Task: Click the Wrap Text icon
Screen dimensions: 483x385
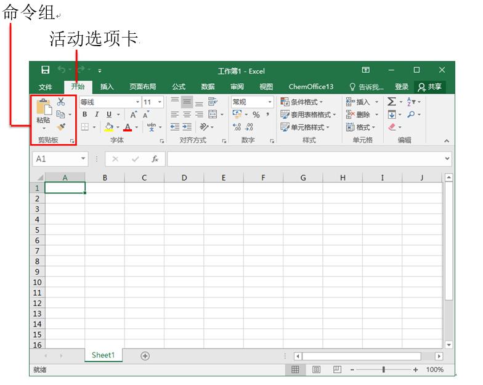Action: [213, 101]
